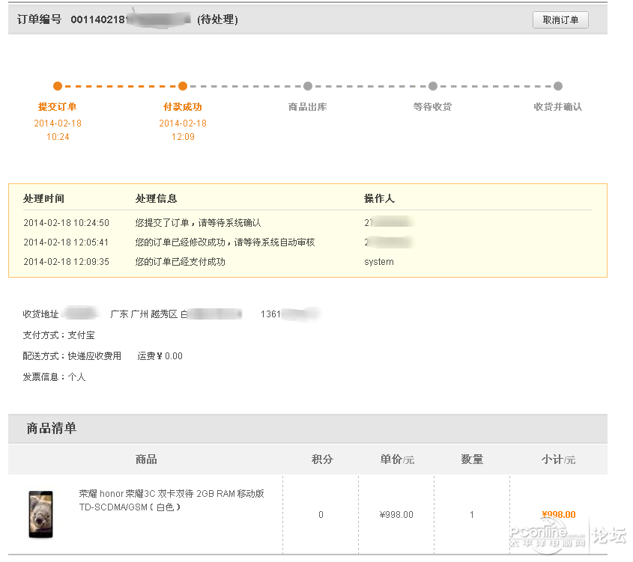
Task: Select the 收货并确认 progress step dot
Action: (558, 86)
